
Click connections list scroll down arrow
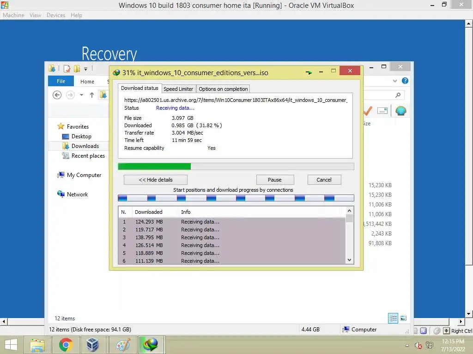tap(349, 260)
